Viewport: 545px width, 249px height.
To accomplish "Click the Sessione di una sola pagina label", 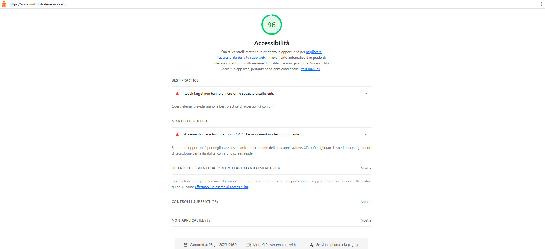I will (337, 245).
